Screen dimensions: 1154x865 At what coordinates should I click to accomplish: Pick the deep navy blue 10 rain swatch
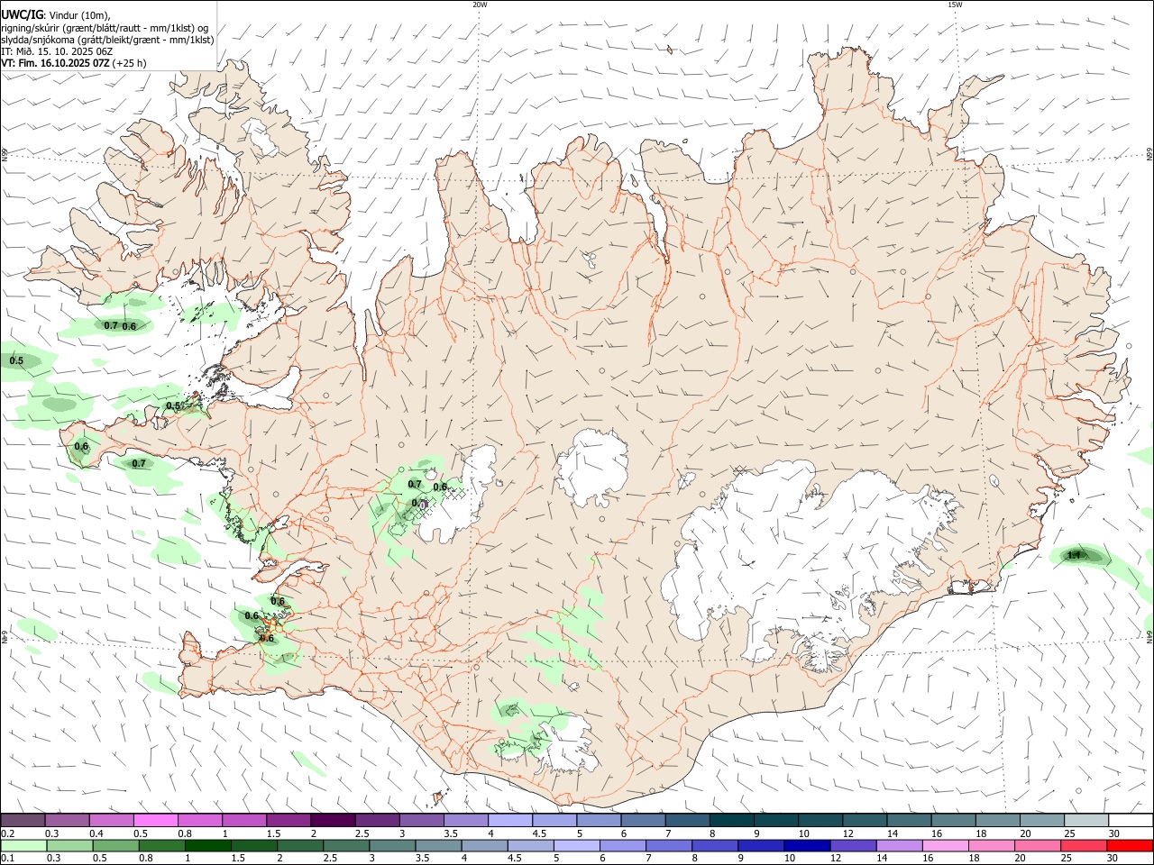pyautogui.click(x=807, y=845)
